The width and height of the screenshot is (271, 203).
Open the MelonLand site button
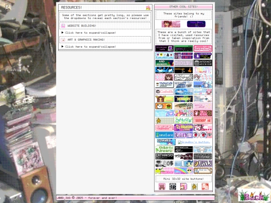point(183,63)
